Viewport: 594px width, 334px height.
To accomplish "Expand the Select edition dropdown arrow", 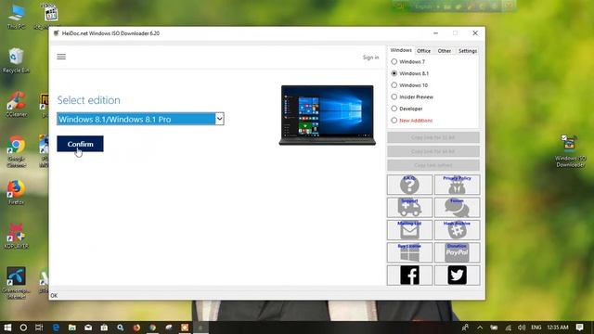I will 219,119.
